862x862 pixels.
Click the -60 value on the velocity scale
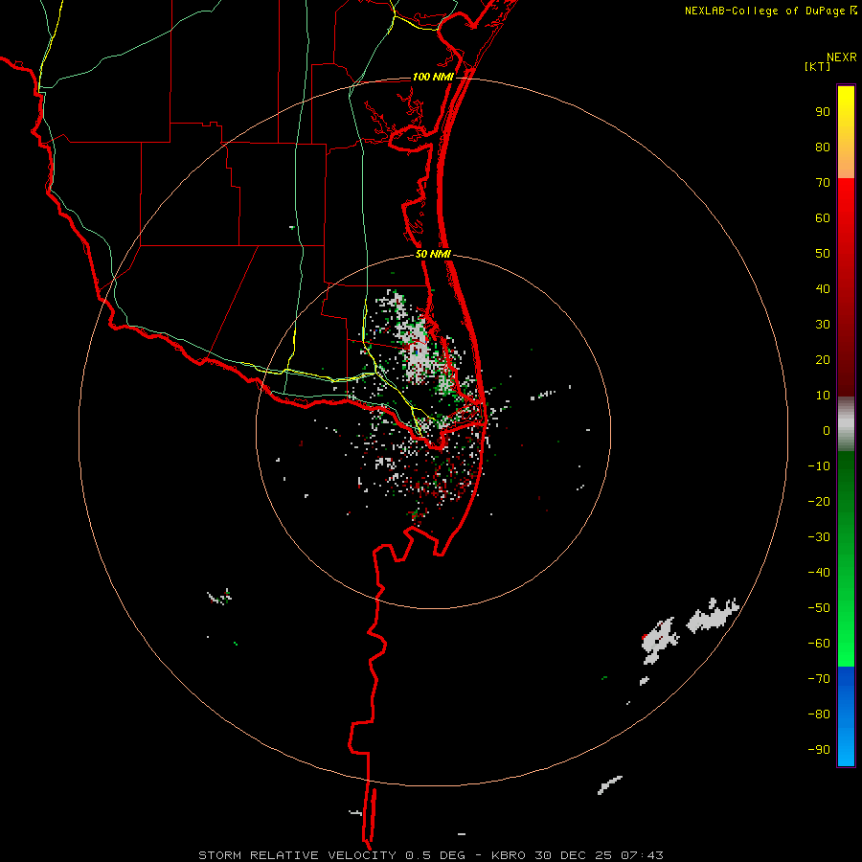pyautogui.click(x=819, y=644)
